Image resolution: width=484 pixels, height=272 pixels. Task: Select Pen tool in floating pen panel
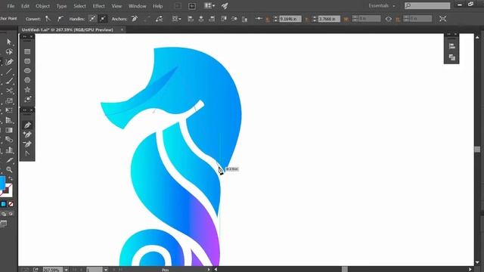tap(27, 125)
